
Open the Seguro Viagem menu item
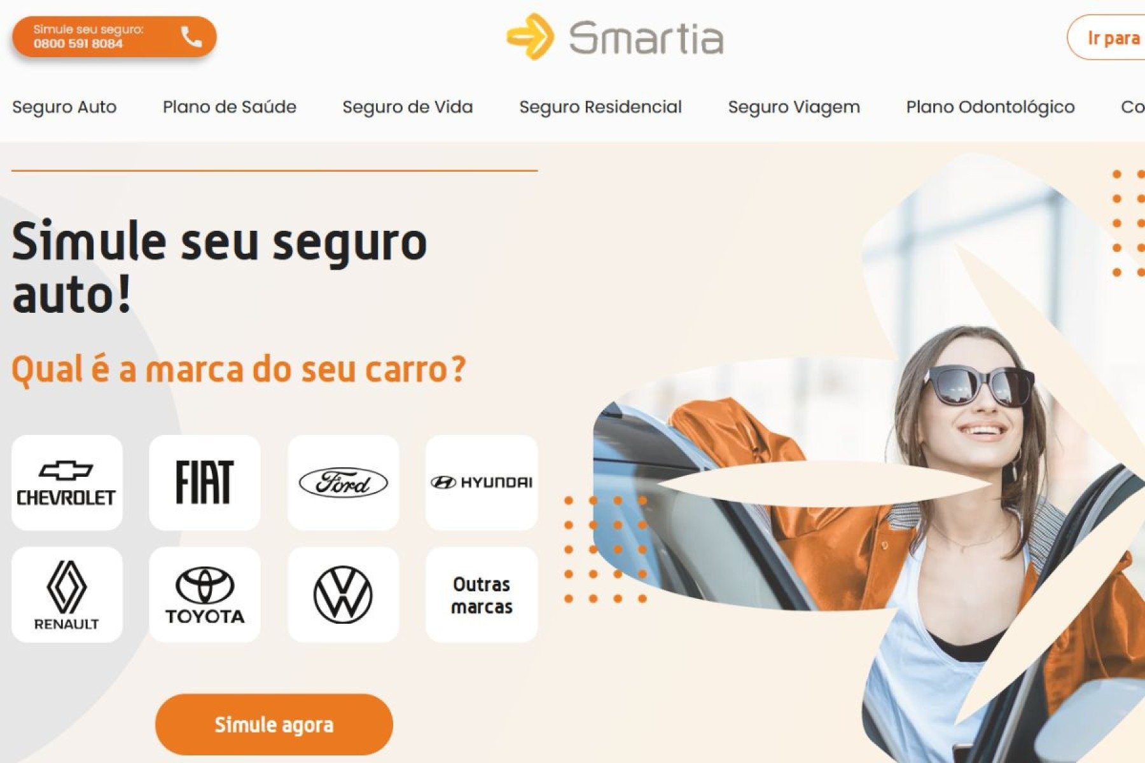pos(794,107)
